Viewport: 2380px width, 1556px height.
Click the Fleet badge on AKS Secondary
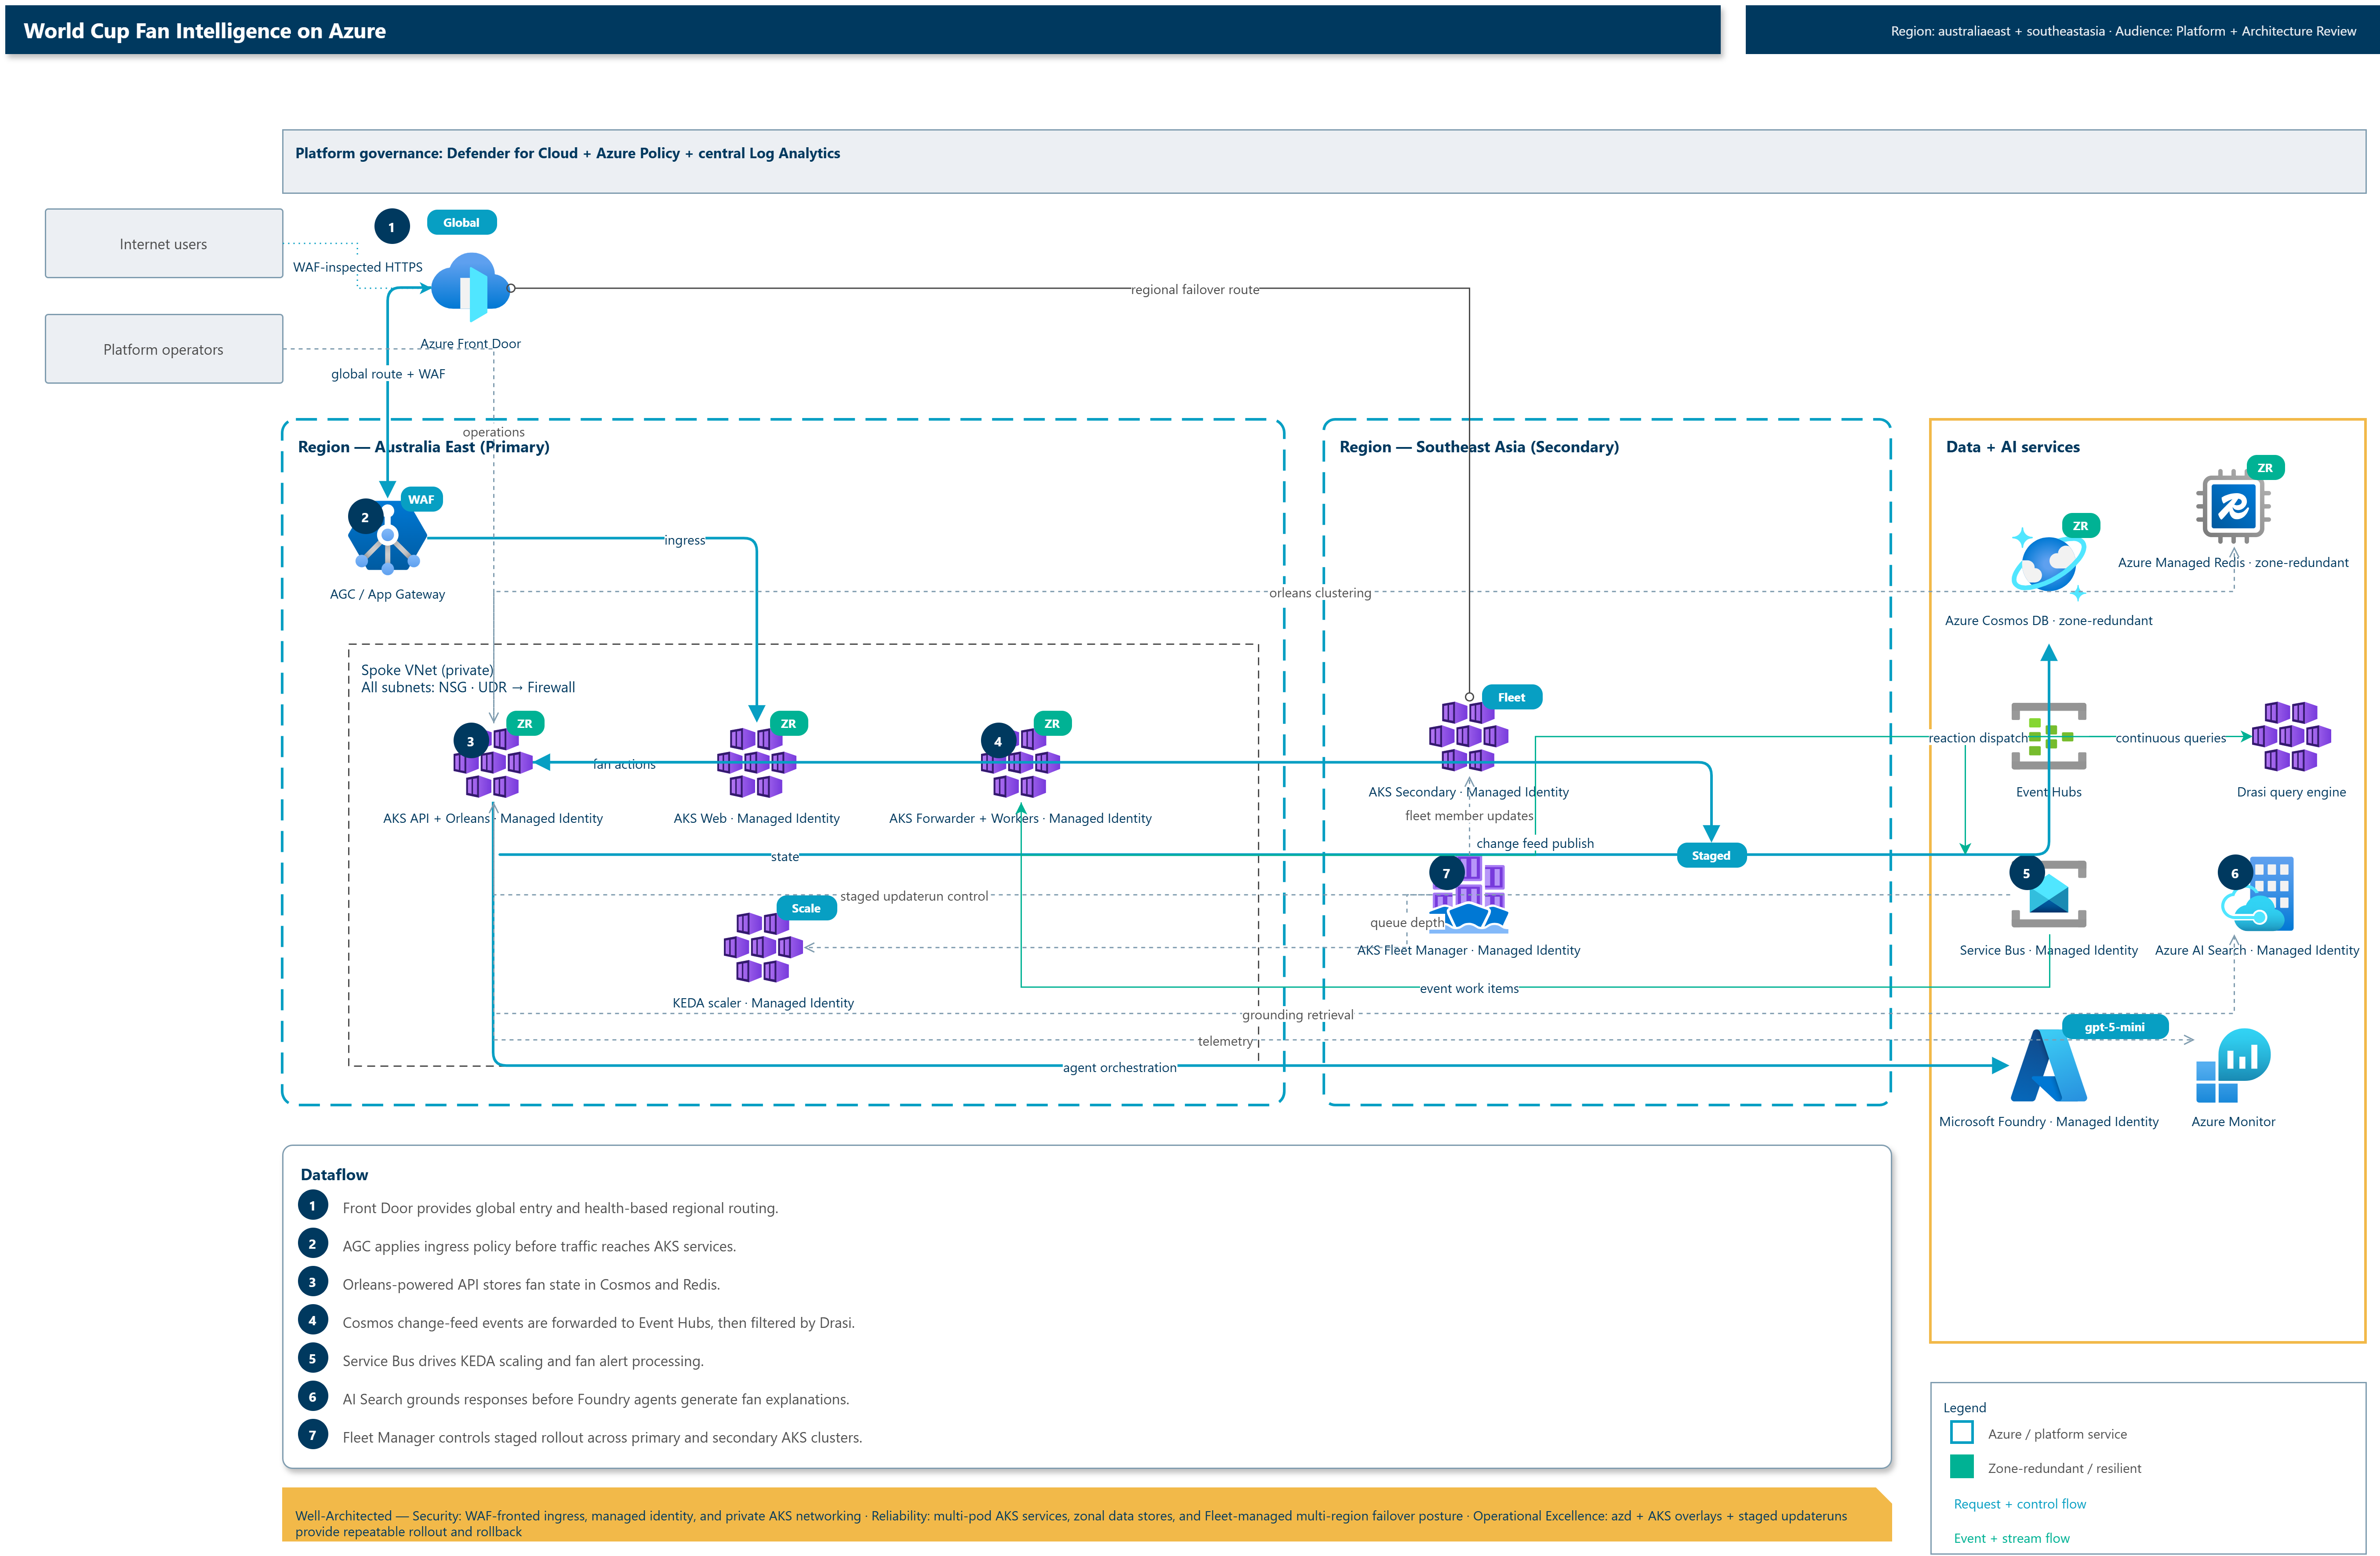[1511, 697]
